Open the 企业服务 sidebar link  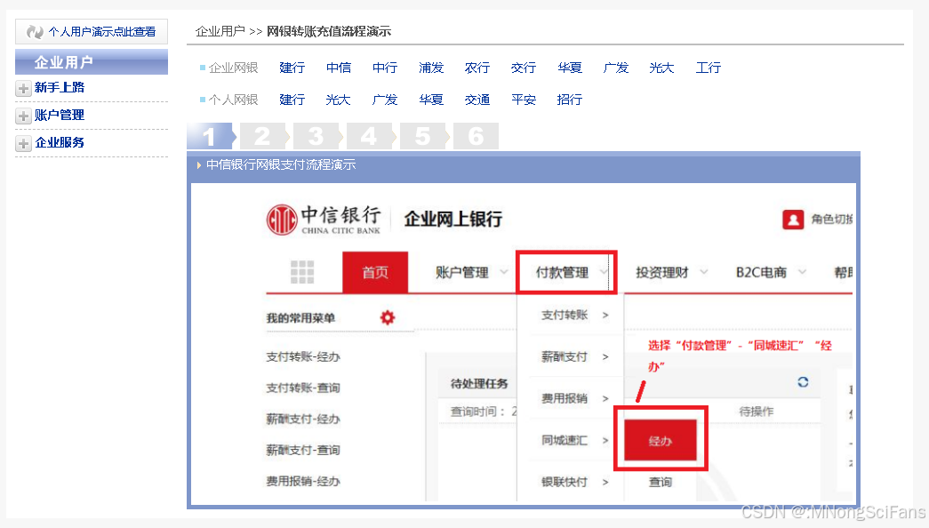click(60, 143)
